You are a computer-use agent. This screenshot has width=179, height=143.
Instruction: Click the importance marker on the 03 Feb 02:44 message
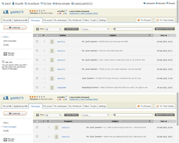point(44,60)
